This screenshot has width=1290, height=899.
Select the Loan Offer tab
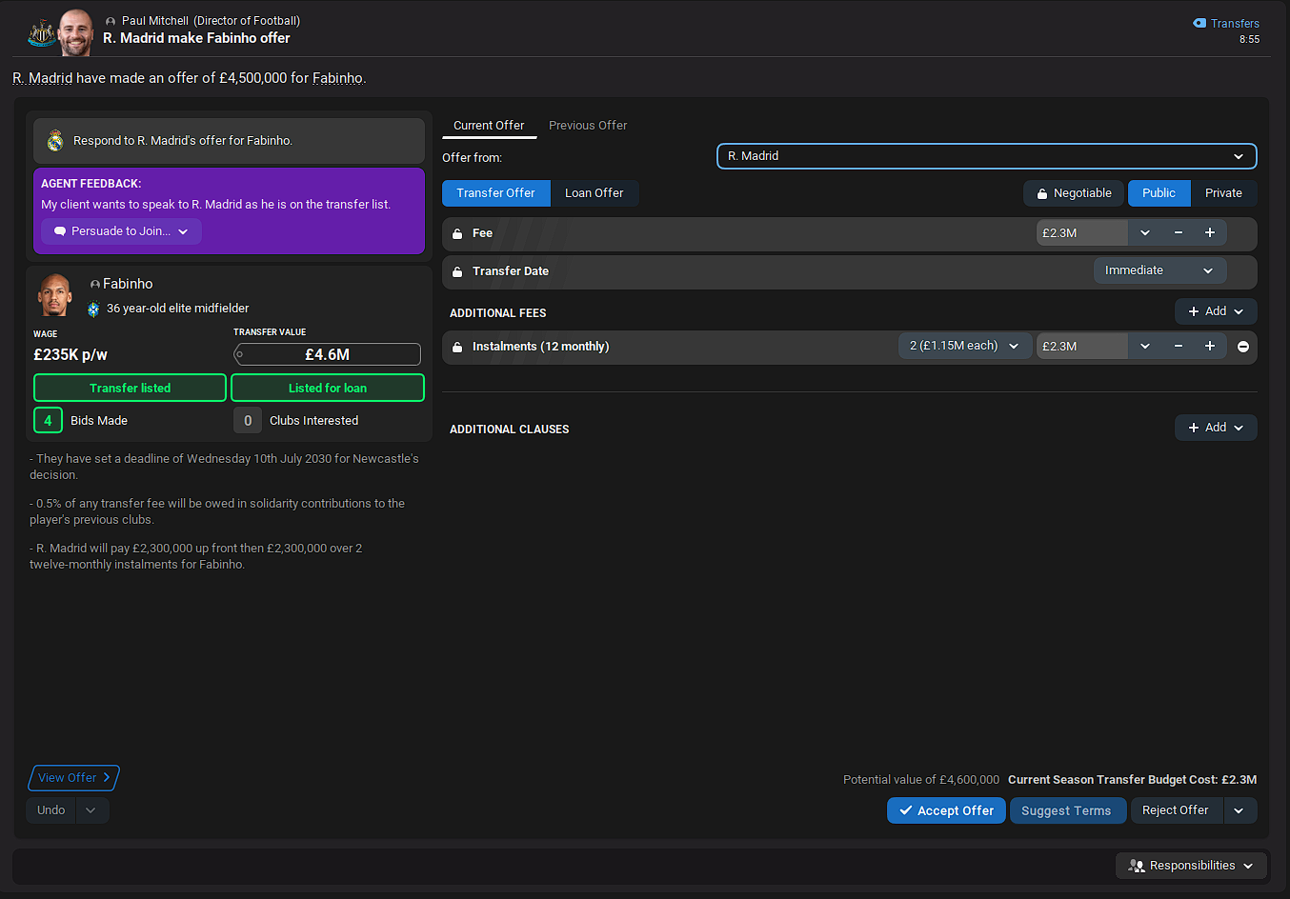point(595,193)
